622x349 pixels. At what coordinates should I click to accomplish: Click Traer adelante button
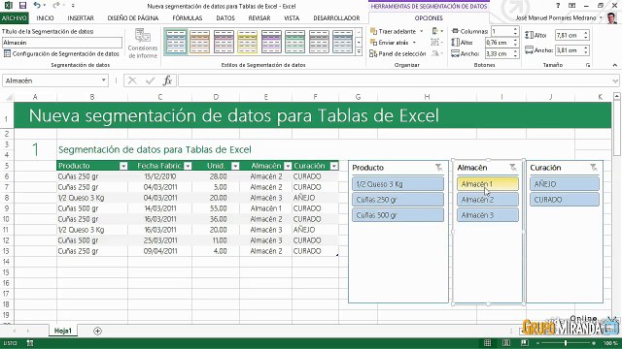pos(393,31)
